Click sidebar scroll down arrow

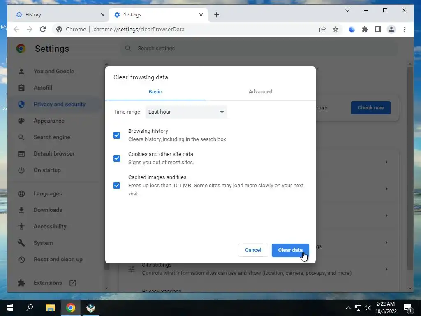point(106,288)
